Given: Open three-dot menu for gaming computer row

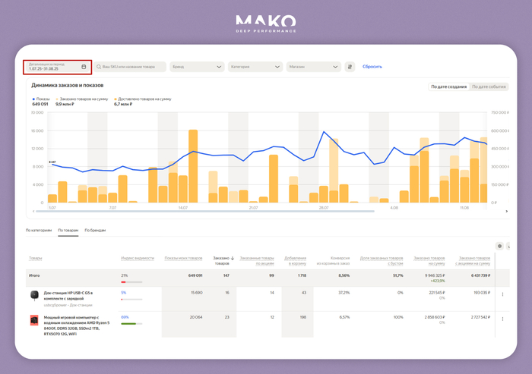Looking at the screenshot, I should [502, 319].
